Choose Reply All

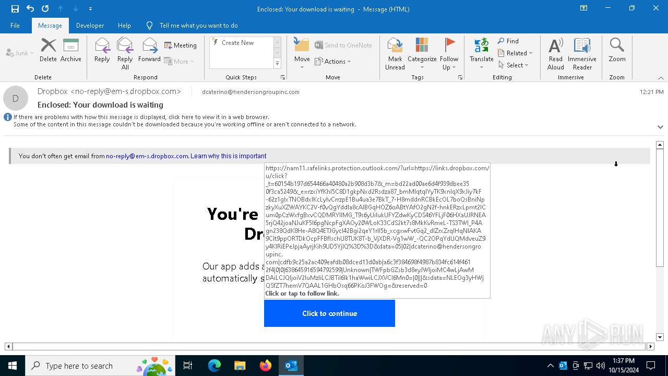[125, 54]
